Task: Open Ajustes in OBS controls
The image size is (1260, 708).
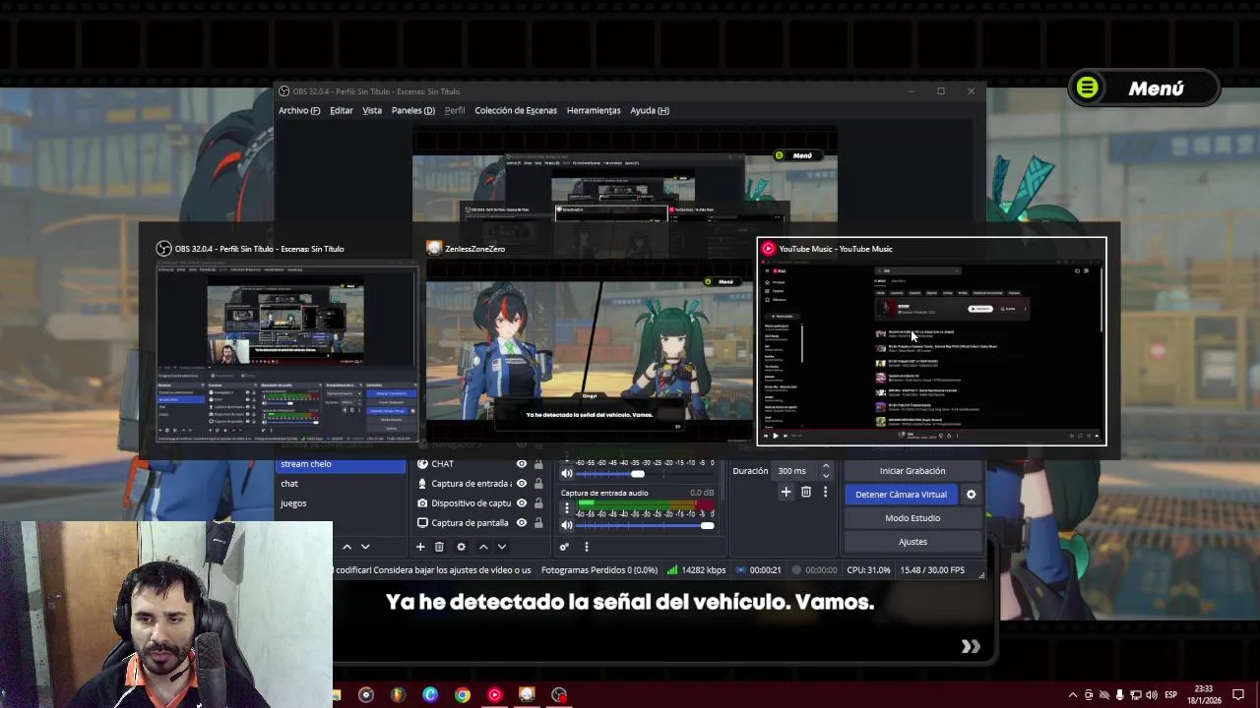Action: point(913,542)
